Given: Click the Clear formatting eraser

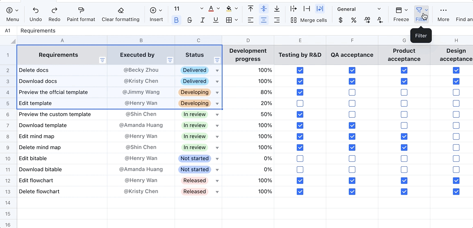Looking at the screenshot, I should pyautogui.click(x=121, y=10).
